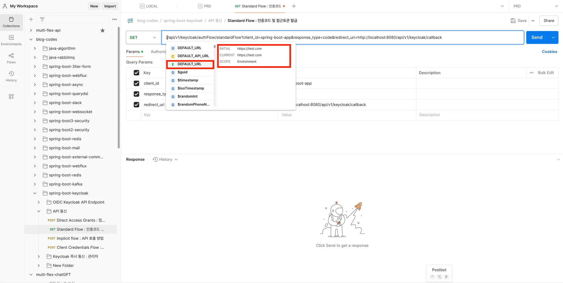The height and width of the screenshot is (283, 563).
Task: Collapse the spring-boot-keycloak folder
Action: 35,193
